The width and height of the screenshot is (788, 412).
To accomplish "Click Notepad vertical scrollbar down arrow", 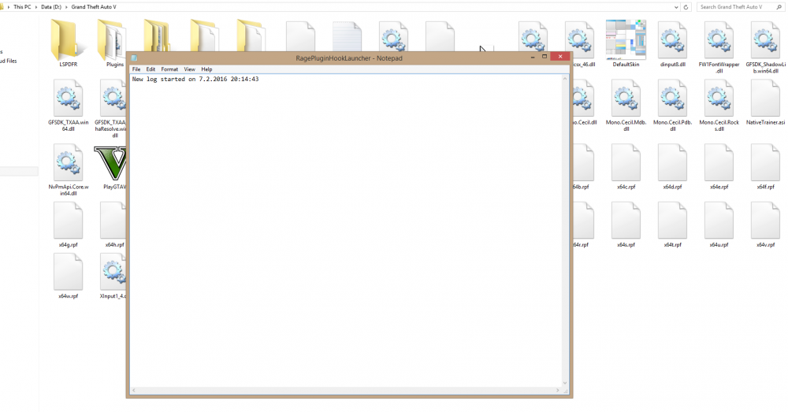I will coord(565,383).
